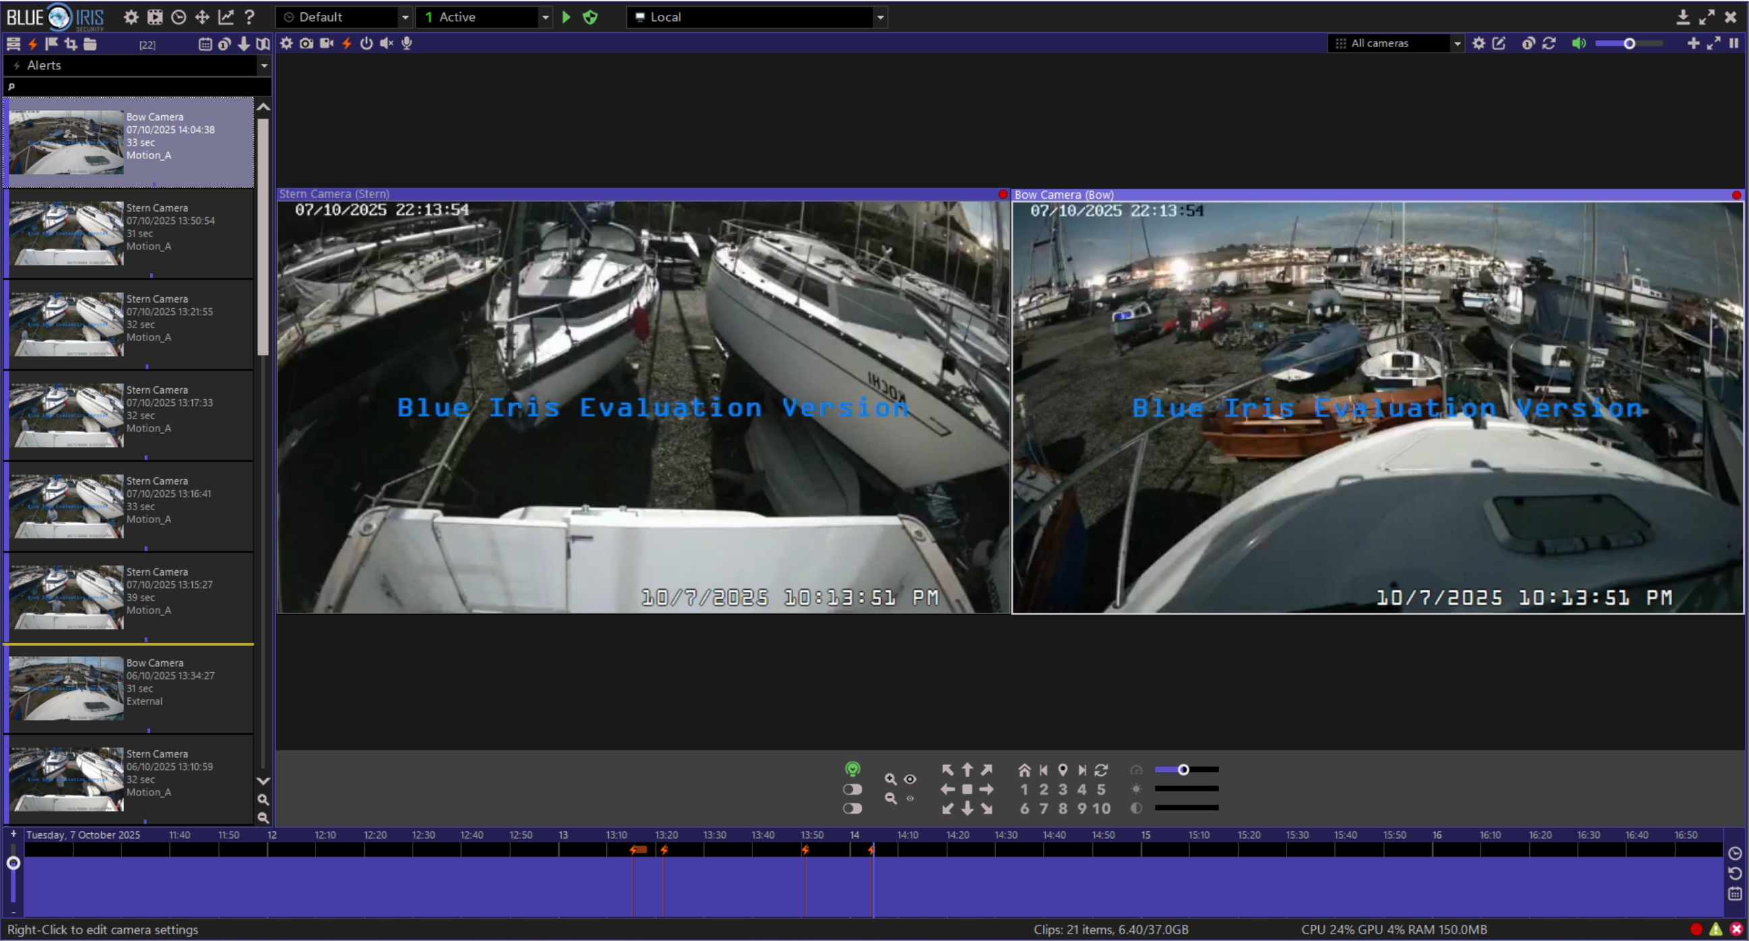Click the PTZ zoom in magnifier

tap(890, 779)
